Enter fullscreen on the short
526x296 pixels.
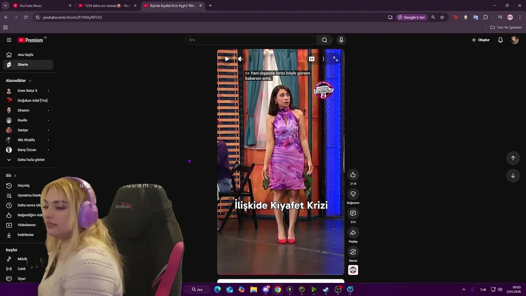pyautogui.click(x=335, y=59)
